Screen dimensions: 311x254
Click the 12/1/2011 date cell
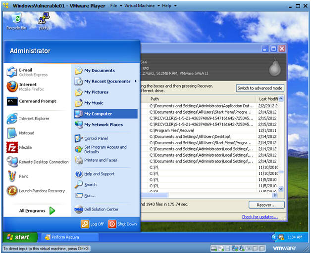[x=267, y=130]
